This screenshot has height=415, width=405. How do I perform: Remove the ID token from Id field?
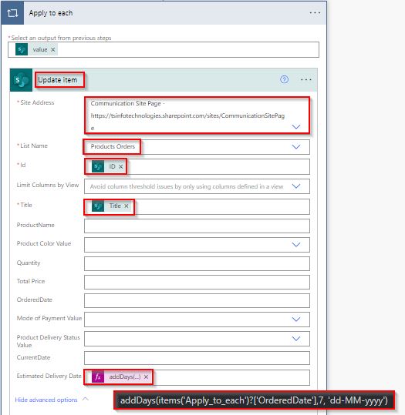pyautogui.click(x=121, y=166)
